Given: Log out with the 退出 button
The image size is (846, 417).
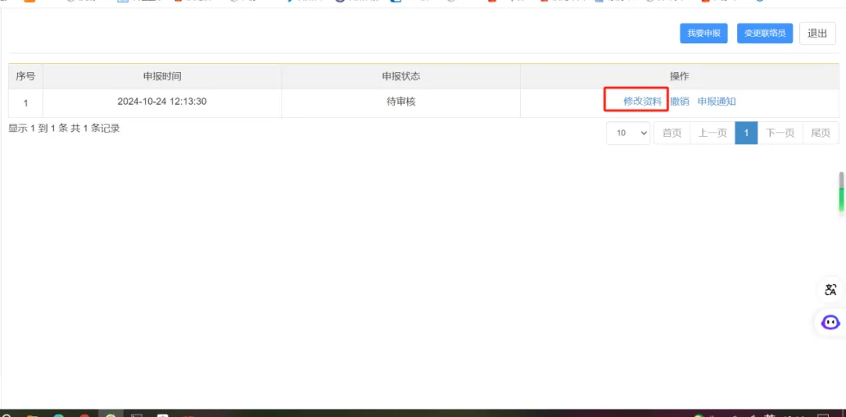Looking at the screenshot, I should pyautogui.click(x=817, y=33).
